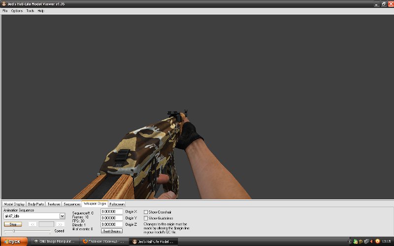This screenshot has height=246, width=394.
Task: Switch to GNU Image Manipulation taskbar item
Action: pos(54,242)
